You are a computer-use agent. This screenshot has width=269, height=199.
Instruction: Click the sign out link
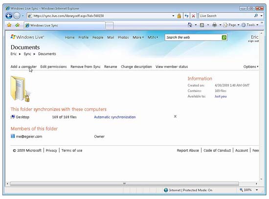pos(253,41)
